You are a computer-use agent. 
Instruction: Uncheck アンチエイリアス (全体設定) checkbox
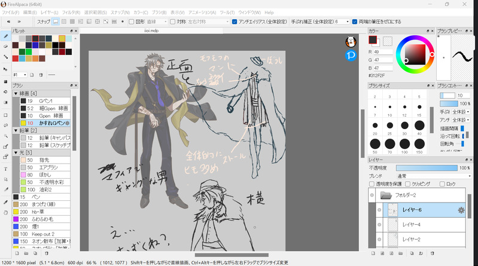coord(235,22)
